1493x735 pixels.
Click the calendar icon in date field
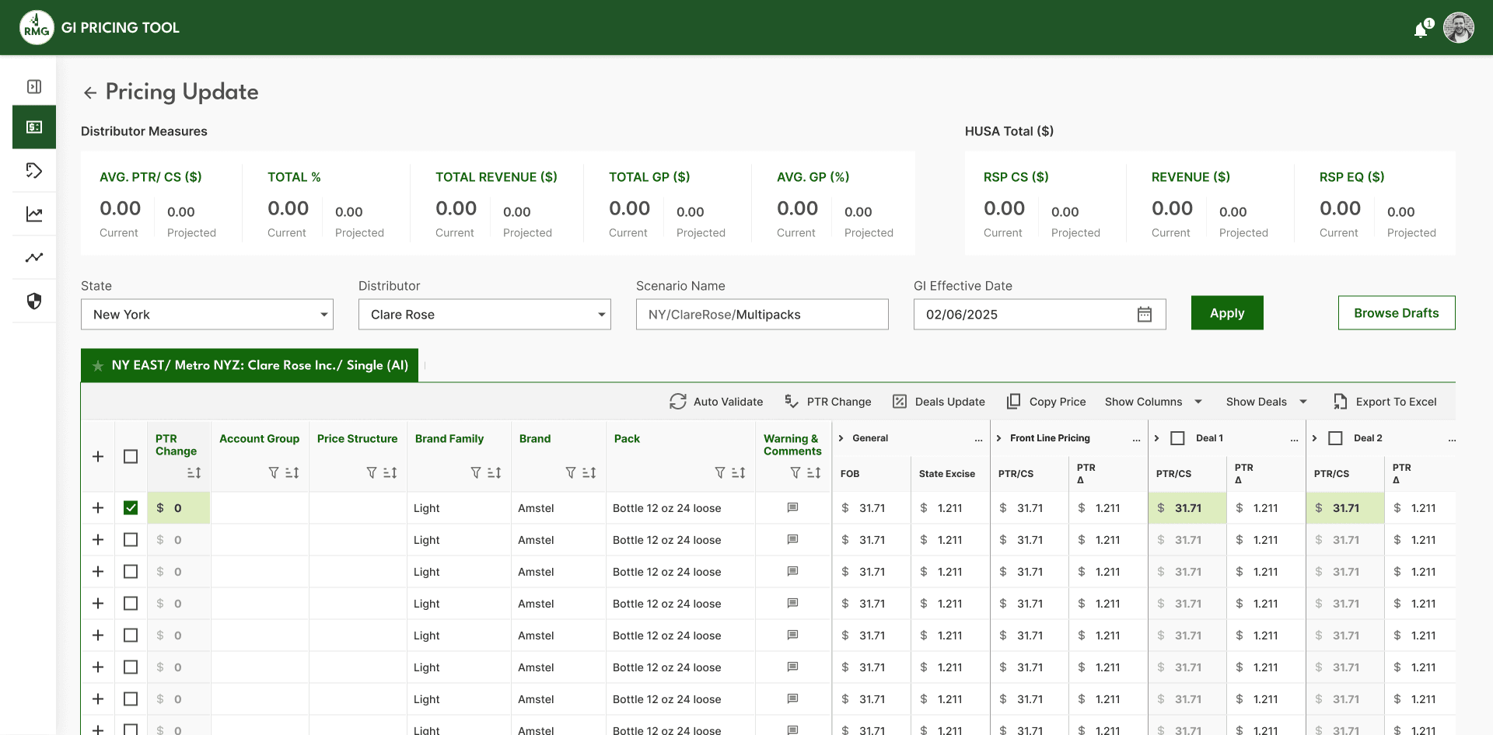(1144, 315)
